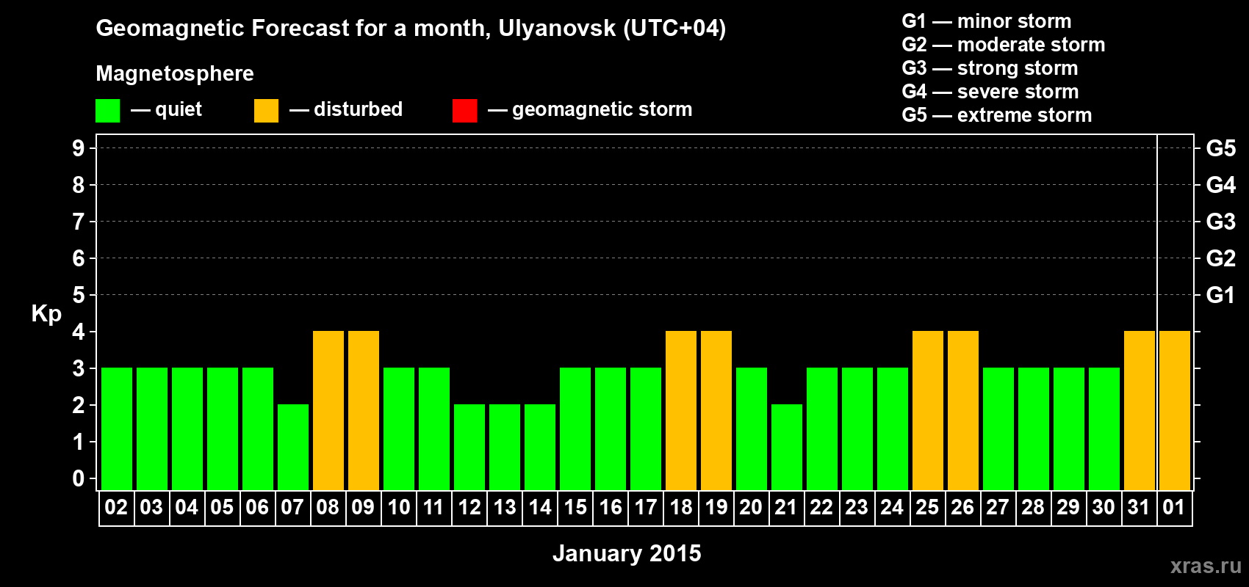Click the date label 30
The image size is (1249, 587).
coord(1104,507)
